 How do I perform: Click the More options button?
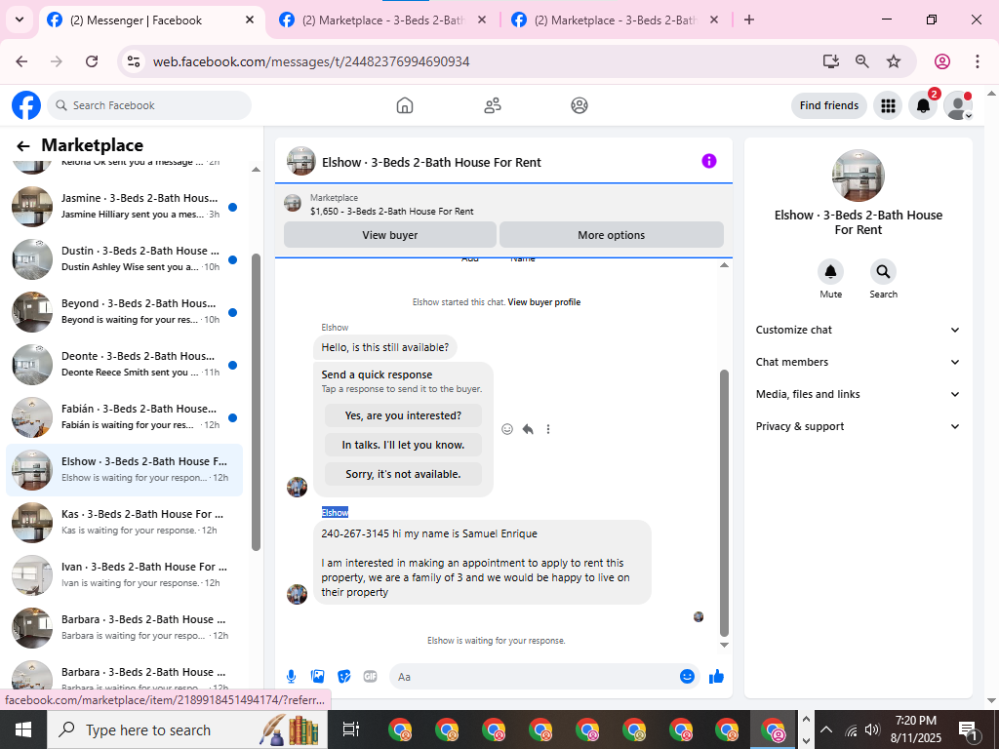pyautogui.click(x=612, y=235)
